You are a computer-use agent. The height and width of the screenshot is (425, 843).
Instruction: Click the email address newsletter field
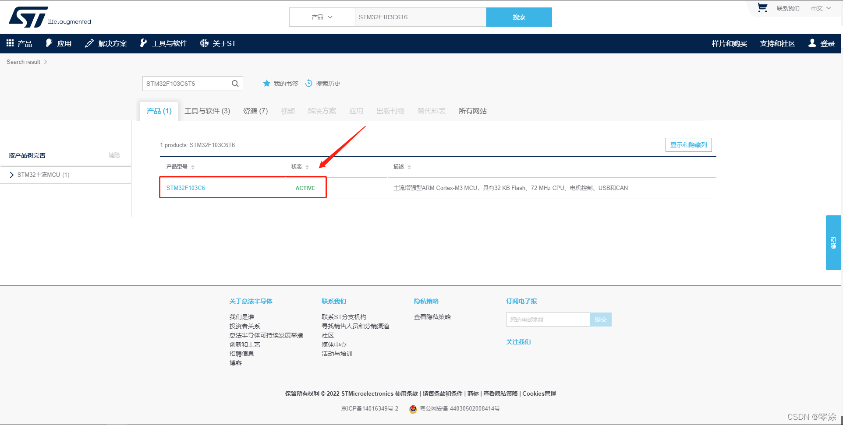[x=548, y=320]
